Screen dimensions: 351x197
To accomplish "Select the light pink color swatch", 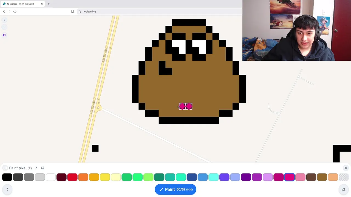I will (x=300, y=177).
